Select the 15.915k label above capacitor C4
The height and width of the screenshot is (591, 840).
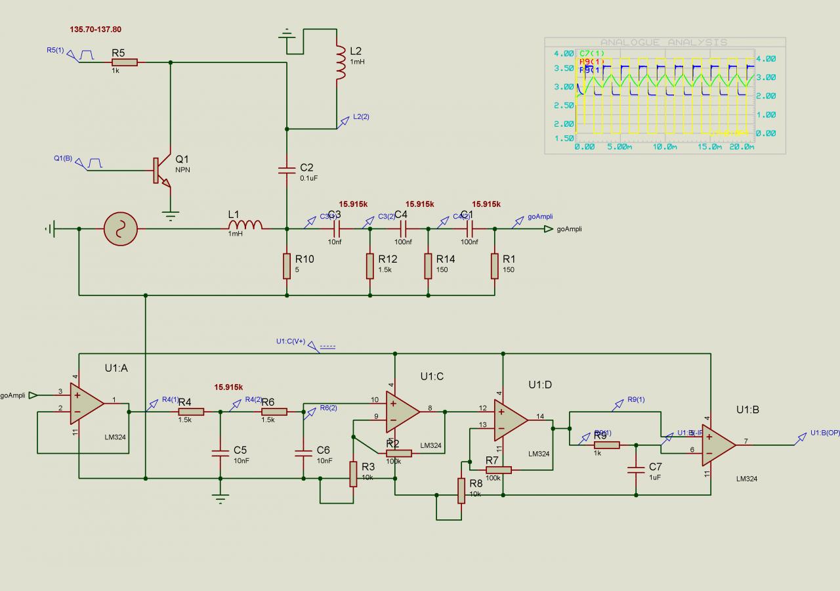point(420,204)
